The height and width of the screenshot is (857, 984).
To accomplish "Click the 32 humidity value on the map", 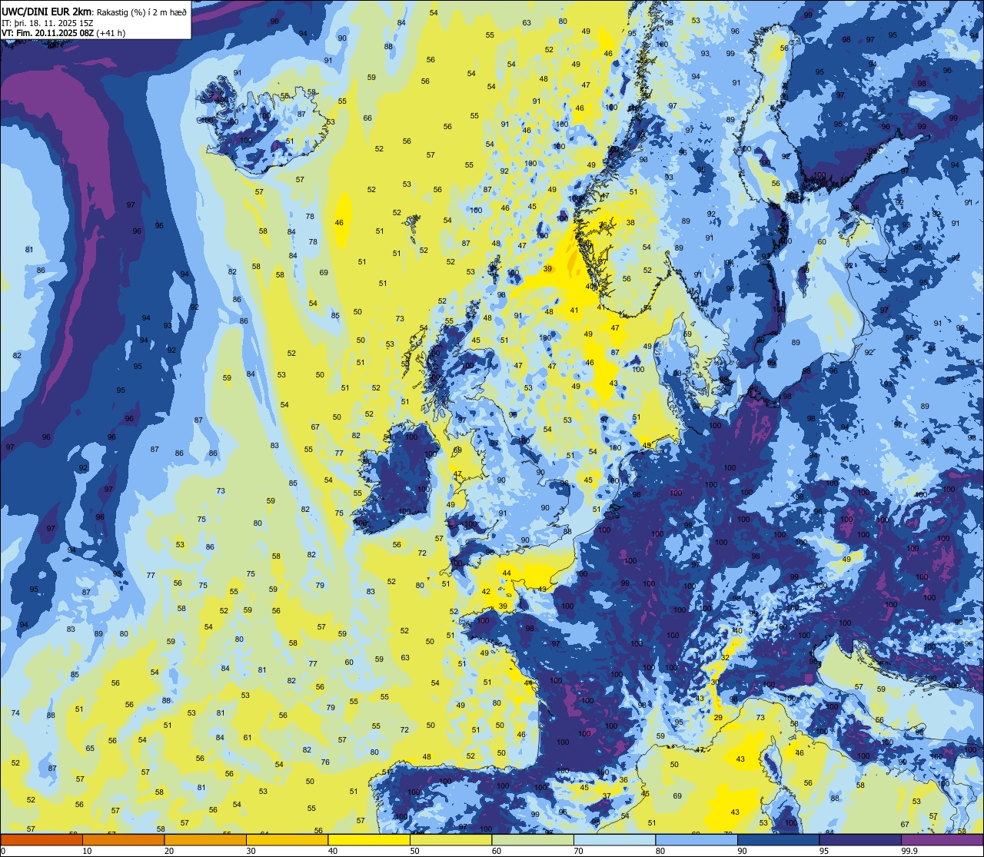I will 725,657.
